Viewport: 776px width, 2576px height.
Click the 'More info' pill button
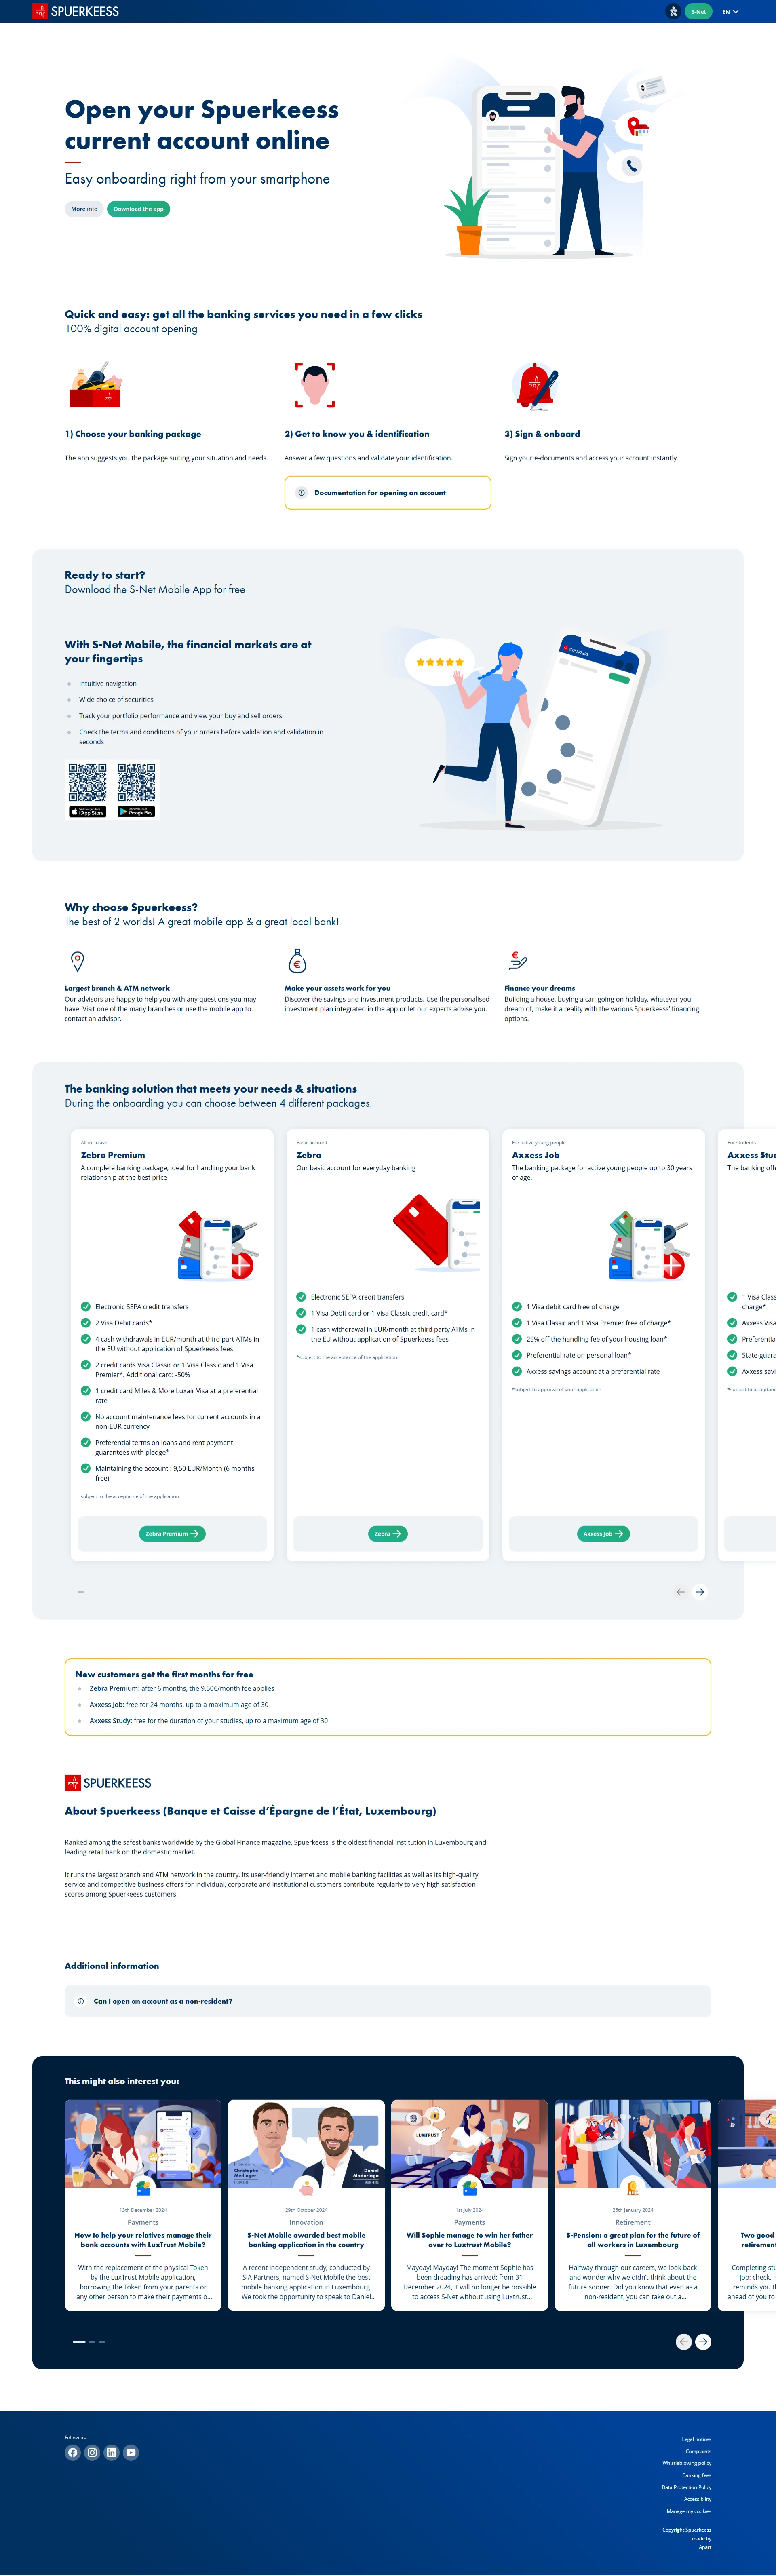[x=84, y=209]
